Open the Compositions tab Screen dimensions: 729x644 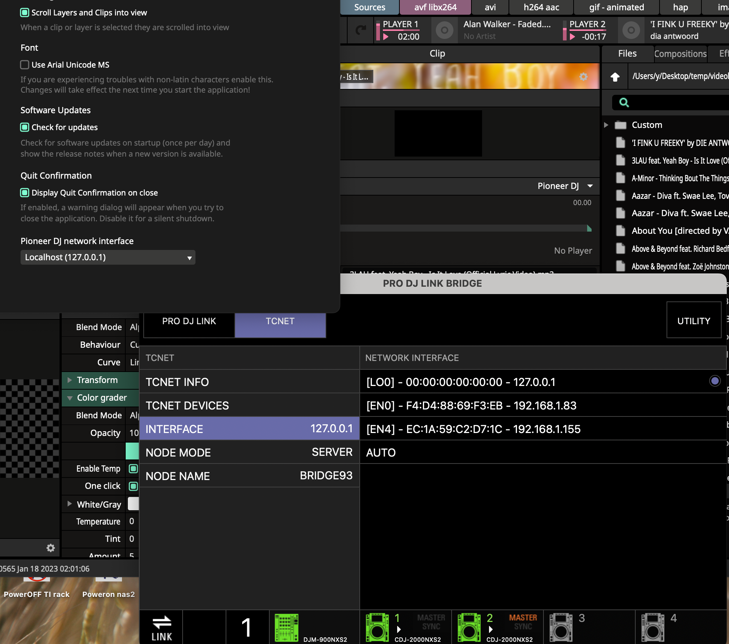coord(680,54)
